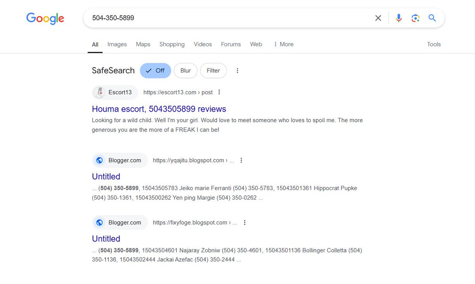Click snippet mentioning Najaray Zobniw
The height and width of the screenshot is (284, 475).
click(227, 255)
